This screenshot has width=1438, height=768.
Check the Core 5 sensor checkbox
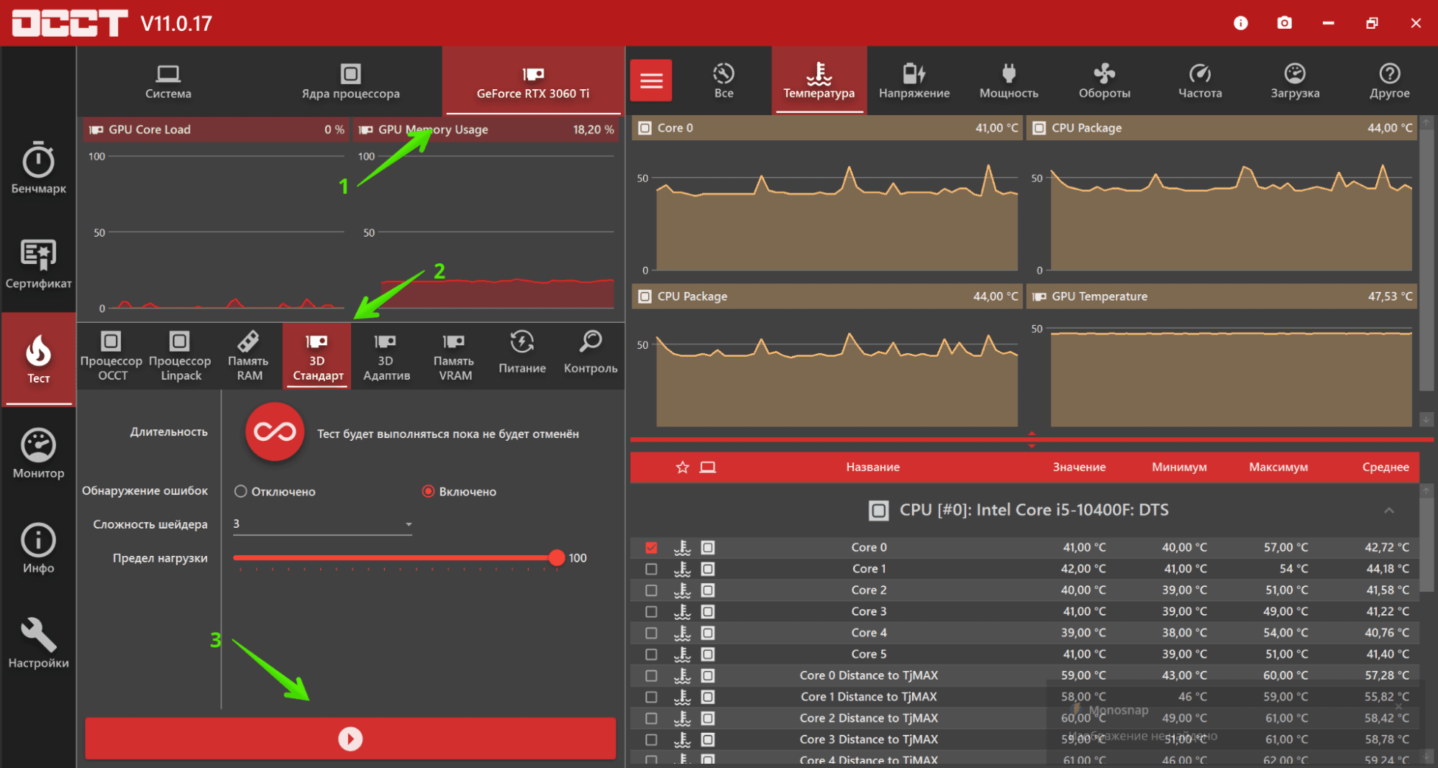coord(651,654)
